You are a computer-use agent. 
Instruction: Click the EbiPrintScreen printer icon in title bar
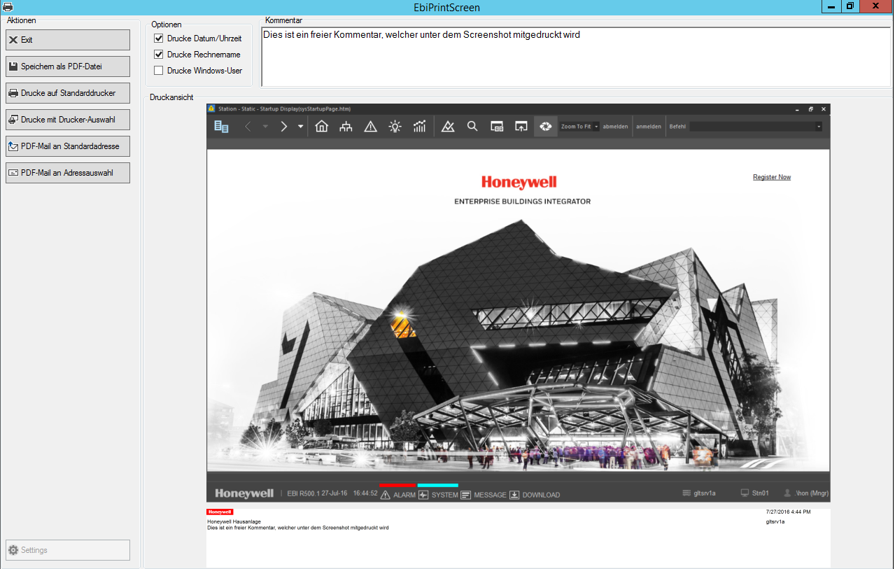point(7,7)
